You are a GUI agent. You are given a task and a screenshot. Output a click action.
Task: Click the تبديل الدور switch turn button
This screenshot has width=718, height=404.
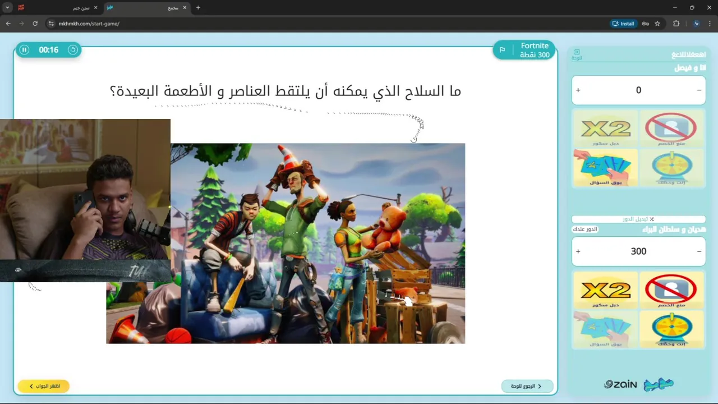pos(638,219)
